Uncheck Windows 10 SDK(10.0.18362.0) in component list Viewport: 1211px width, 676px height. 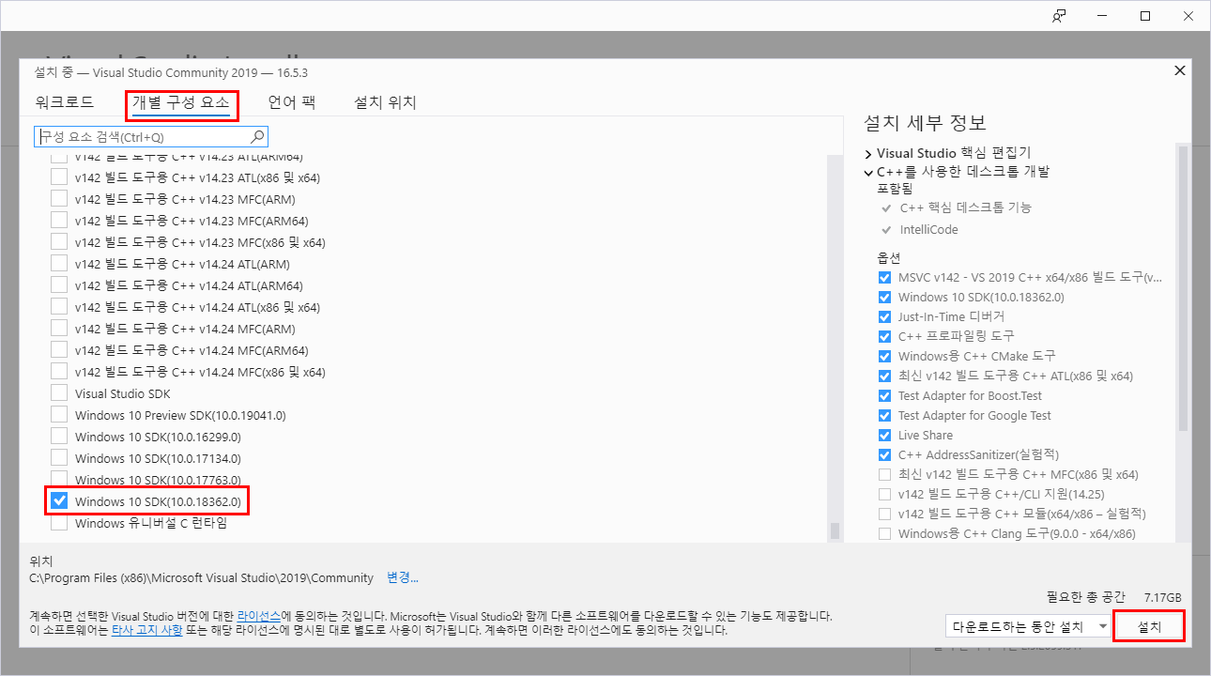click(x=59, y=501)
